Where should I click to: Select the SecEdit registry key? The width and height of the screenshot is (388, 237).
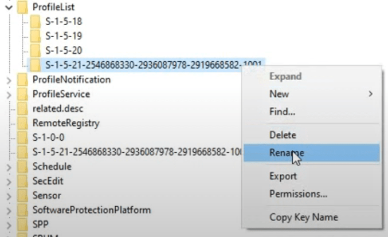click(x=48, y=181)
